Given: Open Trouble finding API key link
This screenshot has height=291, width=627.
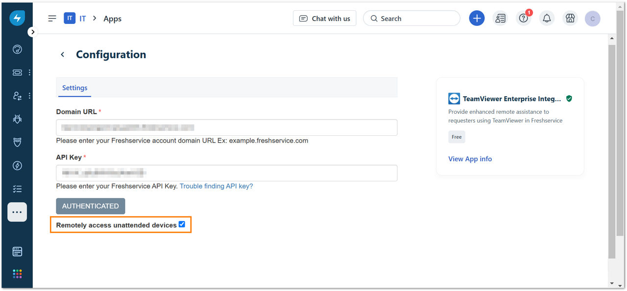Looking at the screenshot, I should pos(217,186).
